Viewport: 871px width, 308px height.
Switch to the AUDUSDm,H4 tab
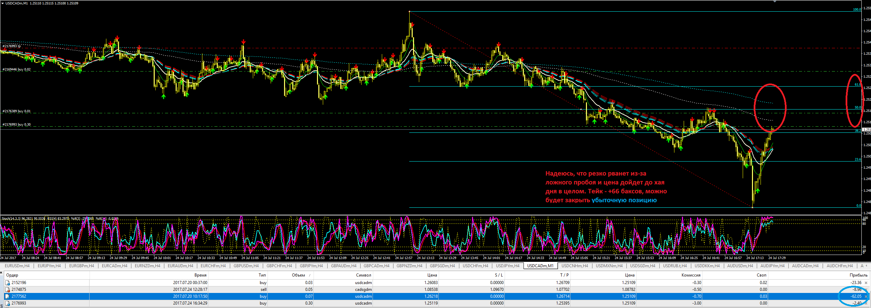tap(740, 266)
